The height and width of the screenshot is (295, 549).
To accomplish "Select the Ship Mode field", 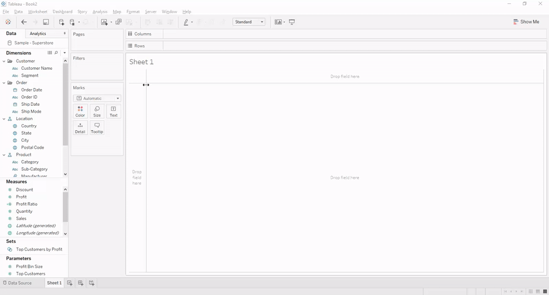I will point(31,111).
